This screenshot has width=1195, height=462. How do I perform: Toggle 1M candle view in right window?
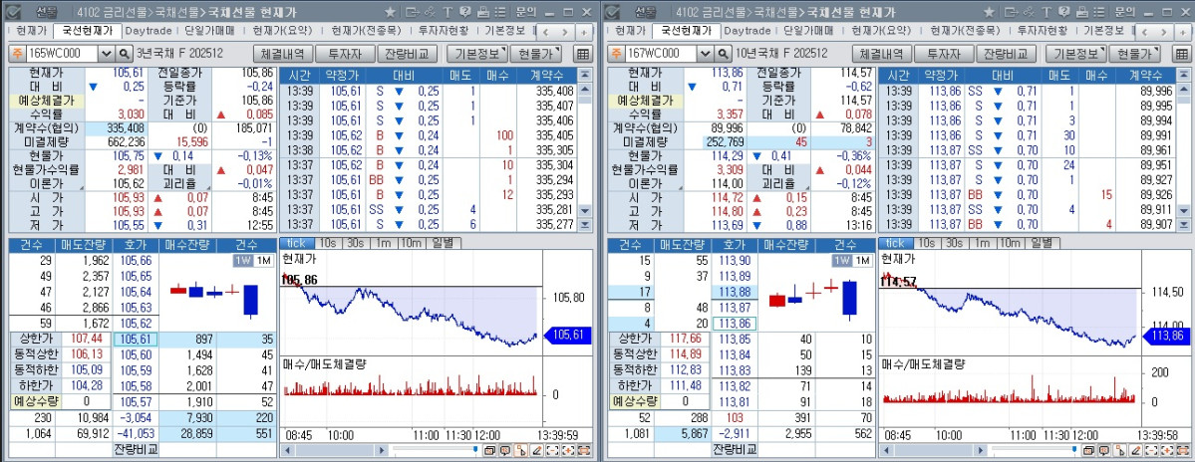click(863, 260)
